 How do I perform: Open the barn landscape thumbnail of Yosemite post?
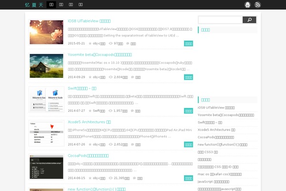point(47,66)
